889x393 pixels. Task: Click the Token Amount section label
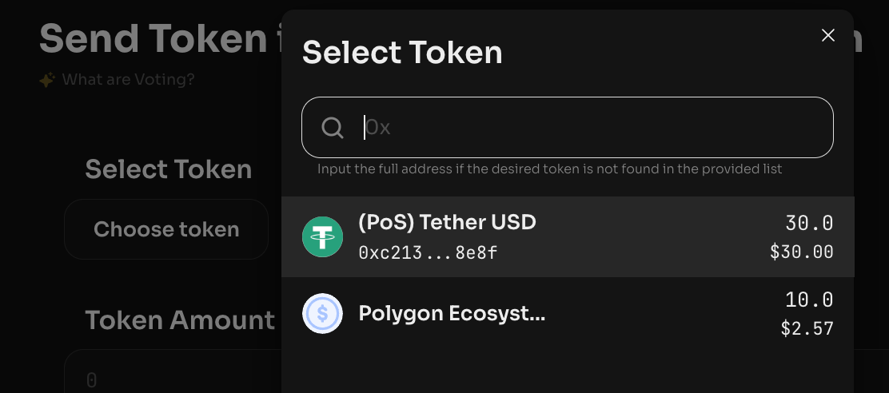180,320
